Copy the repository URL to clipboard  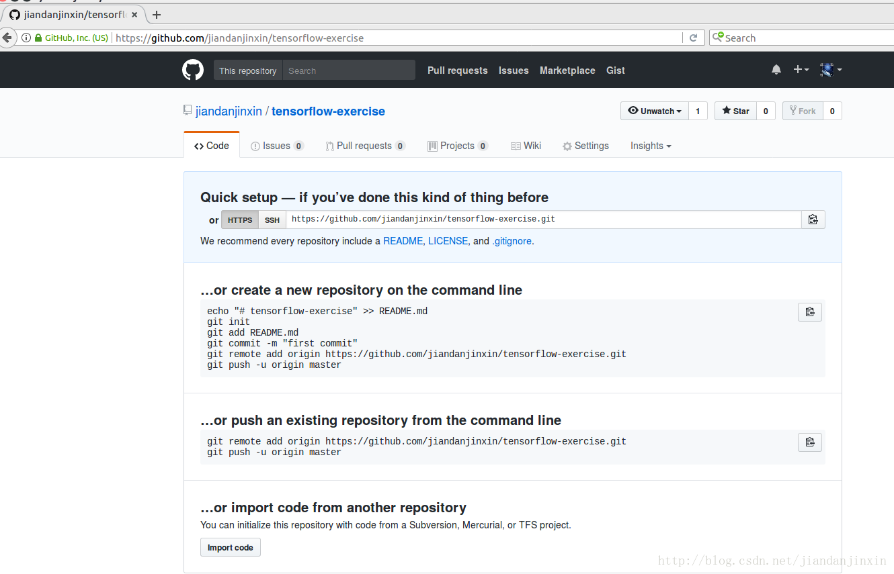point(813,220)
